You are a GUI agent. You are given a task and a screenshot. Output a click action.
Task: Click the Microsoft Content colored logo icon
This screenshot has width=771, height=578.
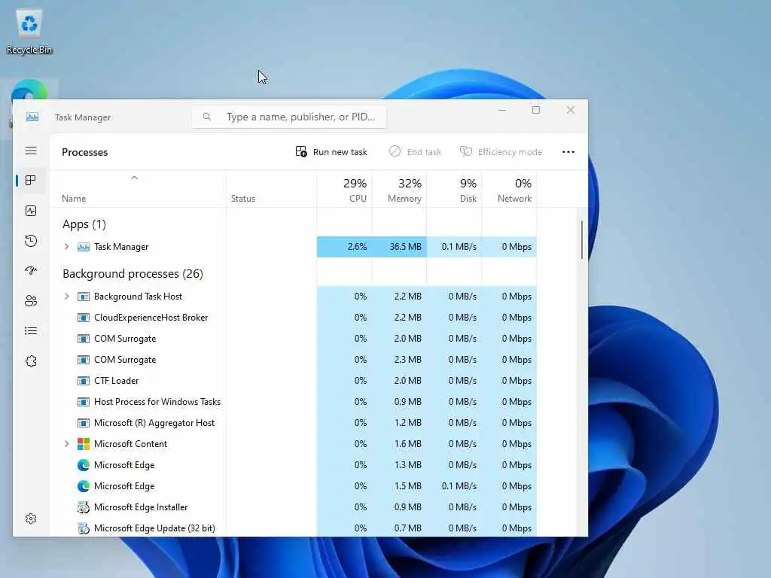(84, 444)
